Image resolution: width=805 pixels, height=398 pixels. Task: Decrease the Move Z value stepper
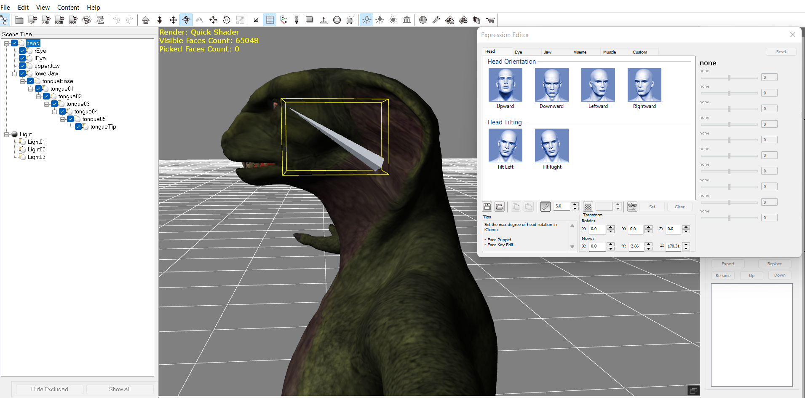[686, 248]
